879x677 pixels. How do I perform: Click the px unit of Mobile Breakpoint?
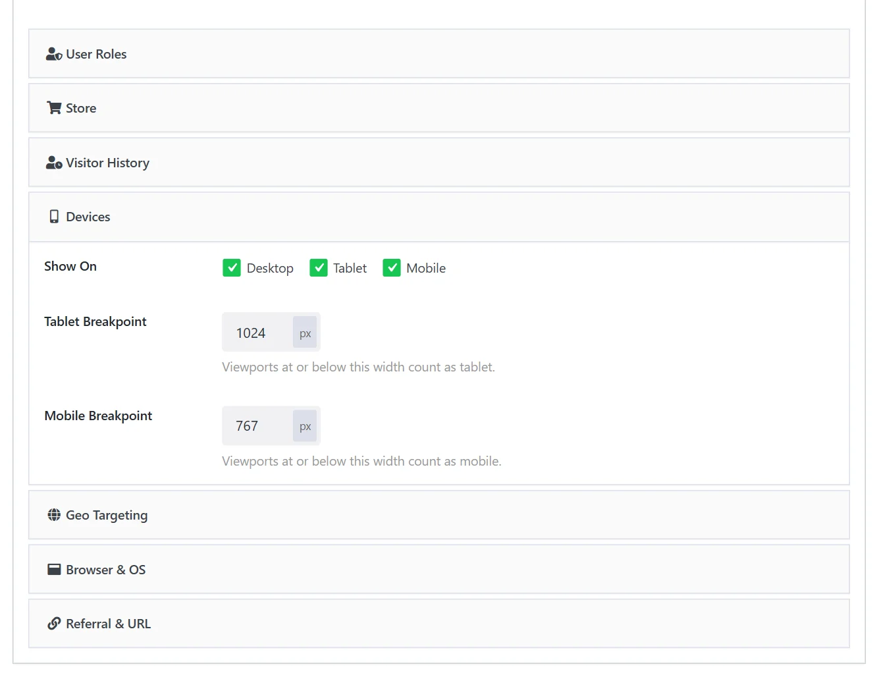click(x=306, y=426)
